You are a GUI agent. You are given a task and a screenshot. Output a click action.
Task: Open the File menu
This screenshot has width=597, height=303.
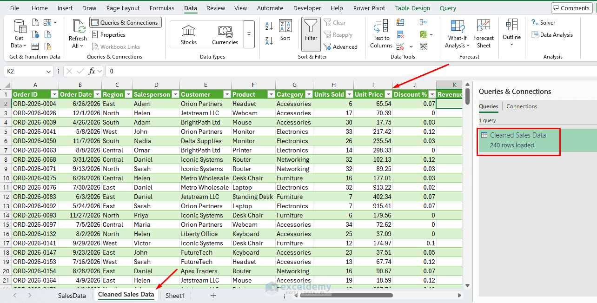pyautogui.click(x=14, y=8)
